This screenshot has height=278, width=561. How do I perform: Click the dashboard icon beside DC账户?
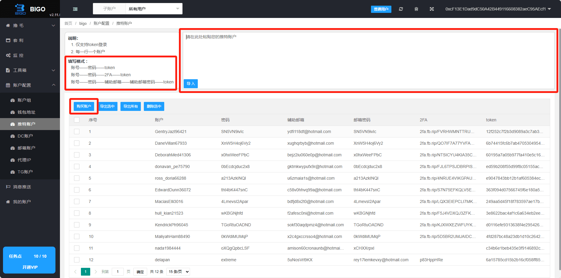click(x=13, y=136)
